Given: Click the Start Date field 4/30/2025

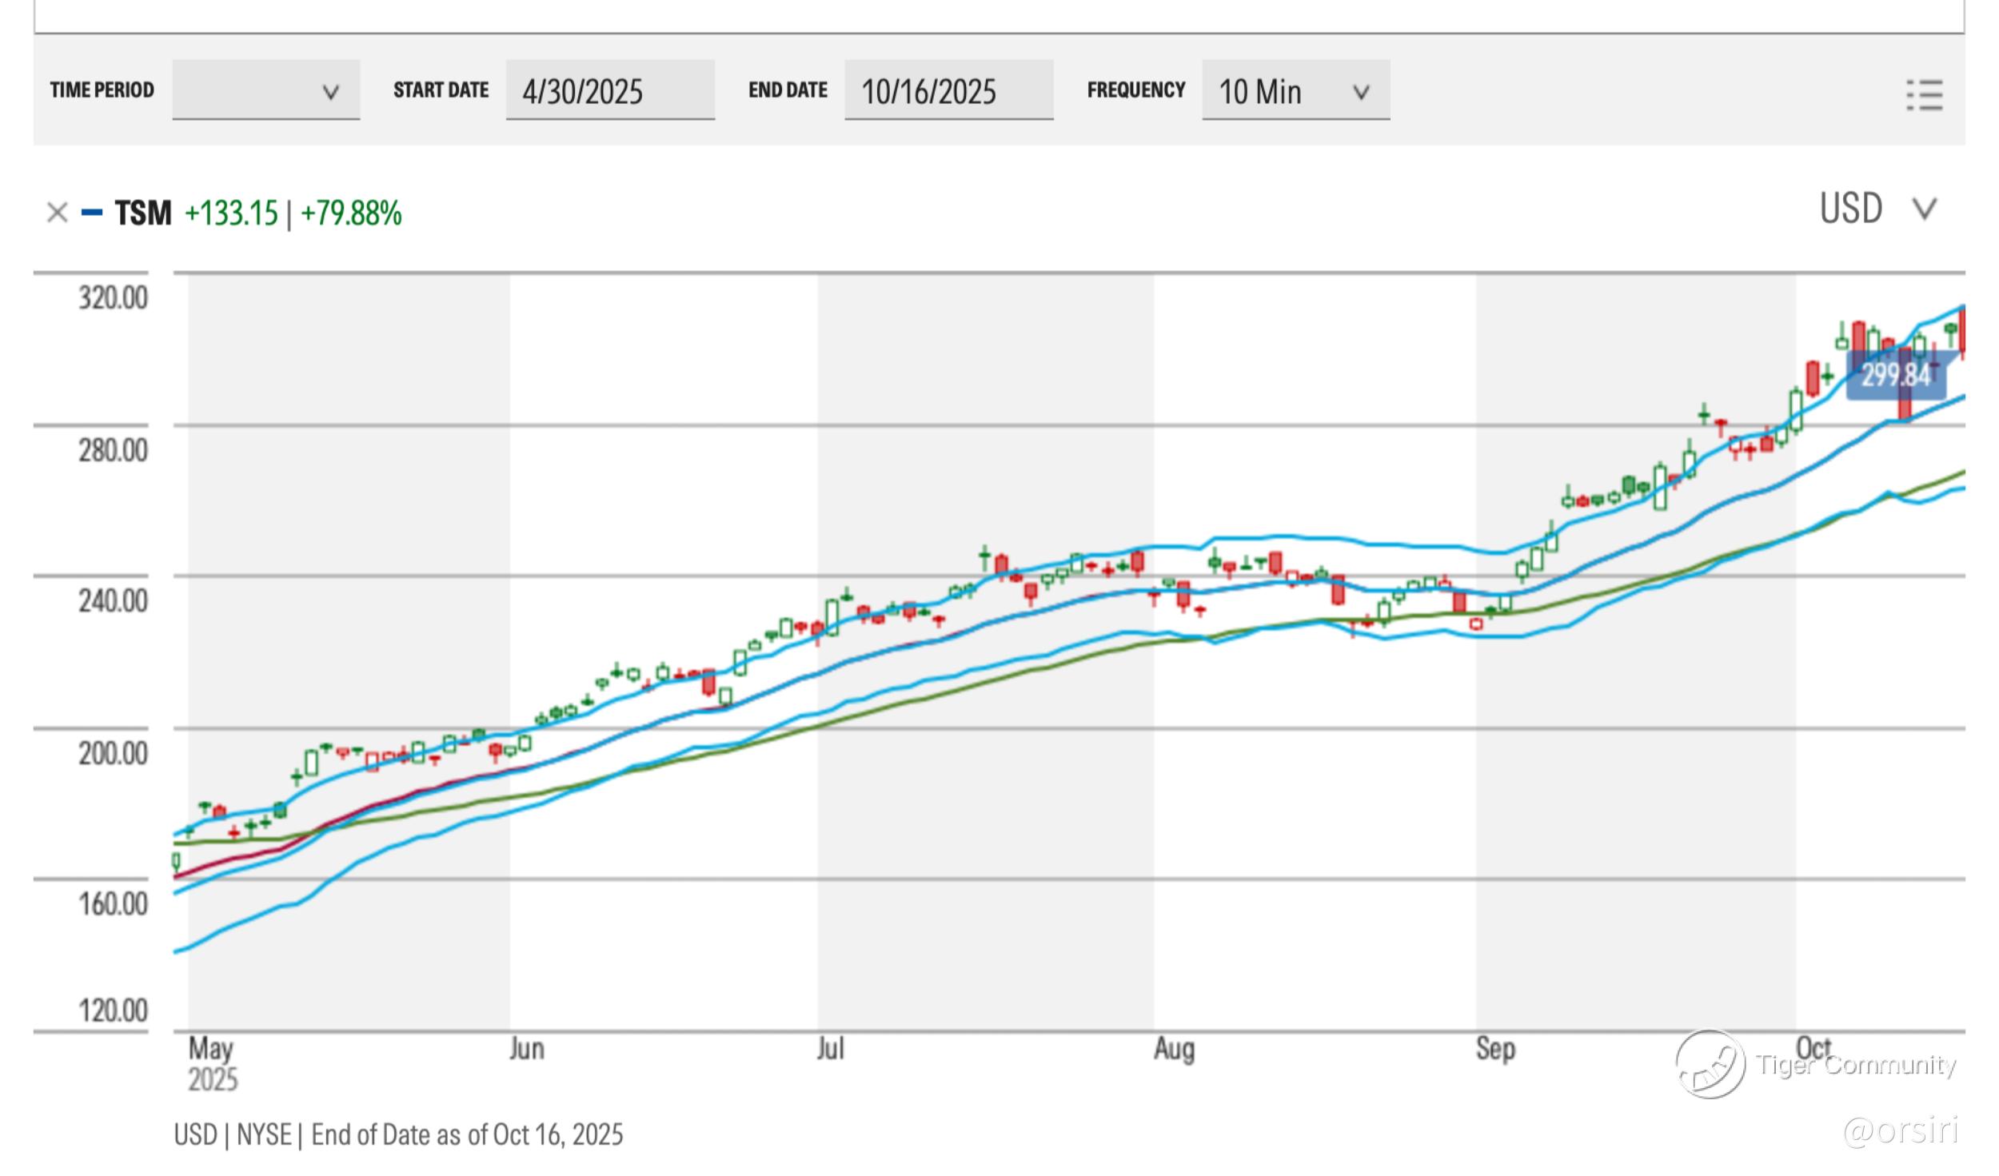Looking at the screenshot, I should [x=609, y=91].
